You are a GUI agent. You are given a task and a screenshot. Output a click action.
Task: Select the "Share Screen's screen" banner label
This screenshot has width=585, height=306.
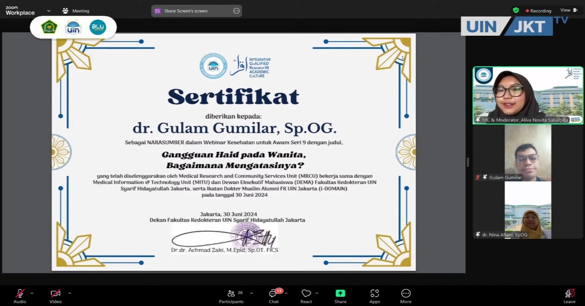pyautogui.click(x=186, y=11)
